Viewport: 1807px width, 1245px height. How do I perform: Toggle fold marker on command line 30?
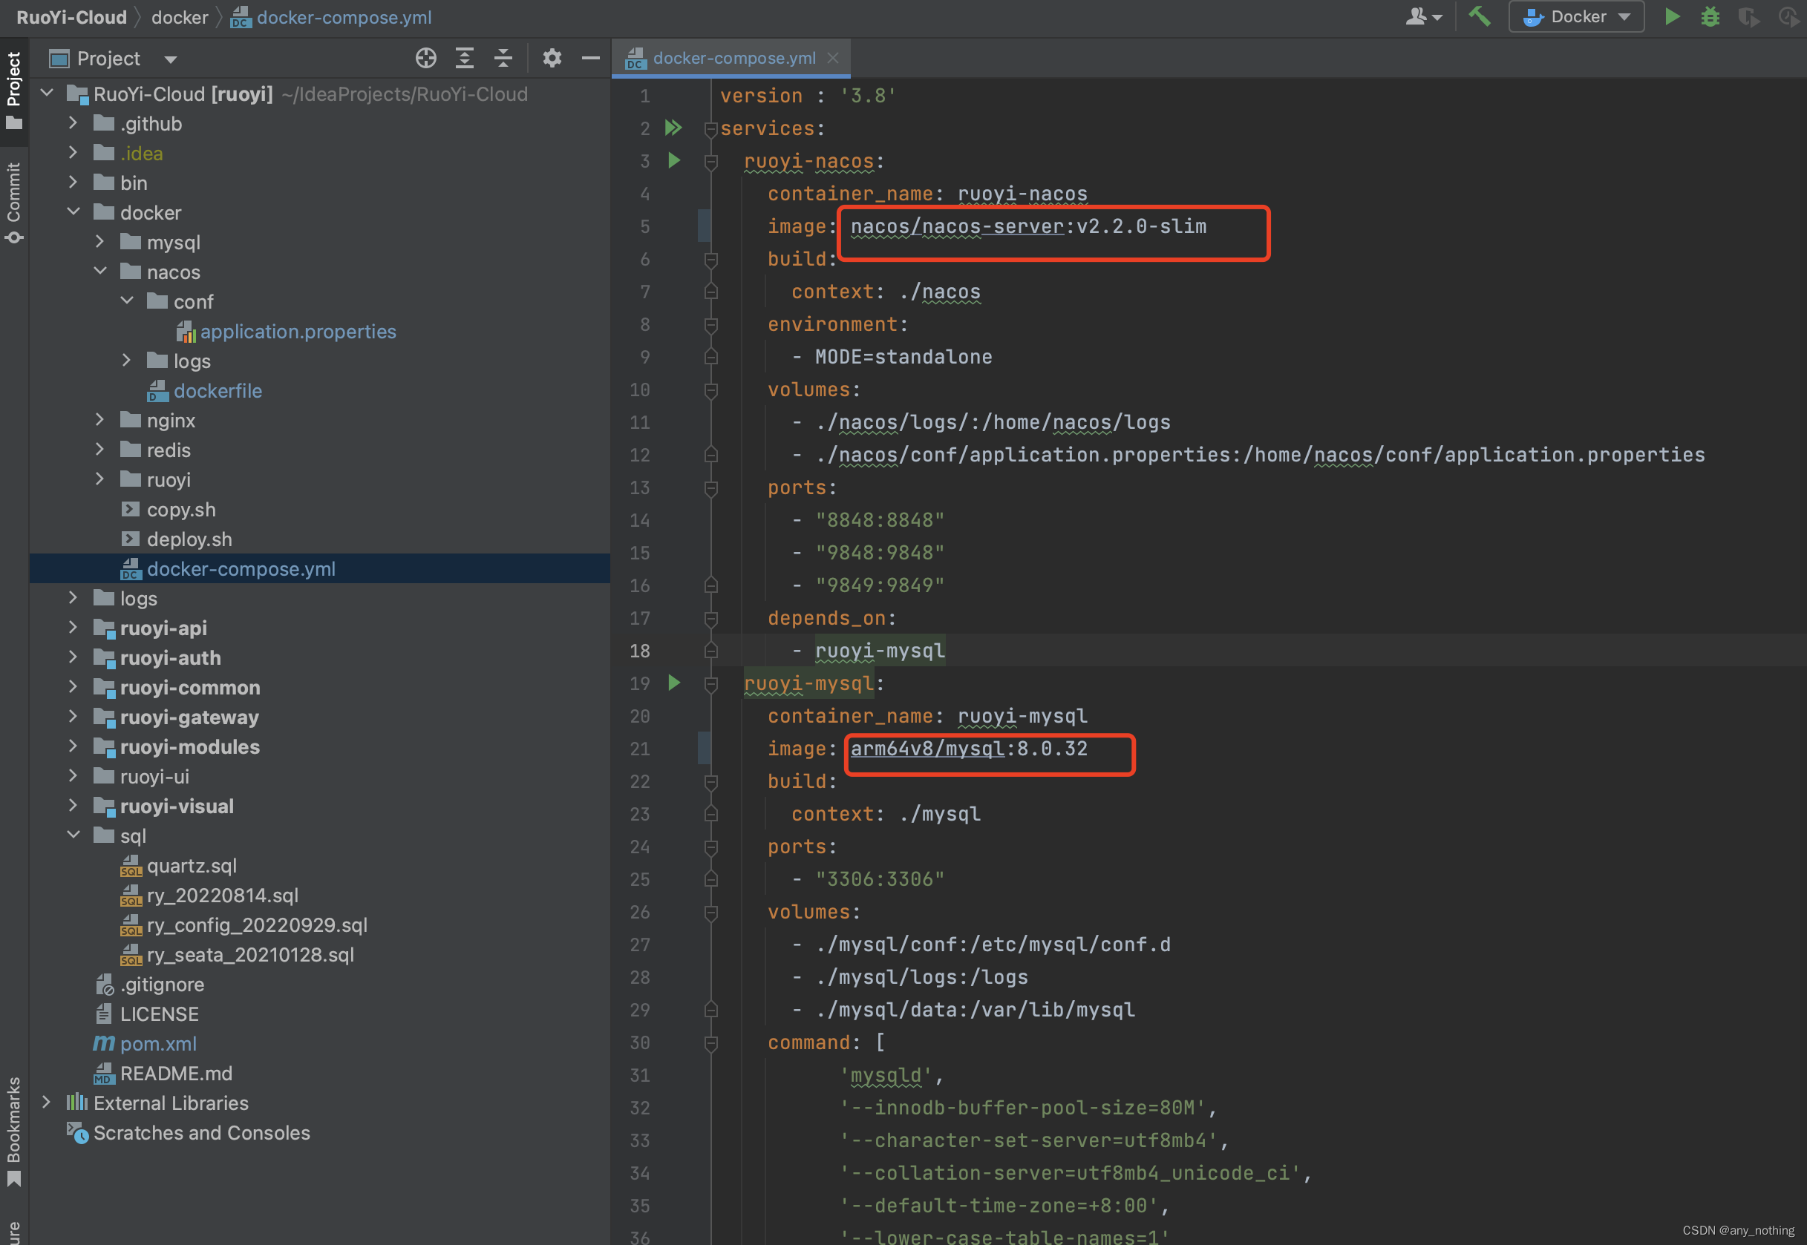click(710, 1042)
